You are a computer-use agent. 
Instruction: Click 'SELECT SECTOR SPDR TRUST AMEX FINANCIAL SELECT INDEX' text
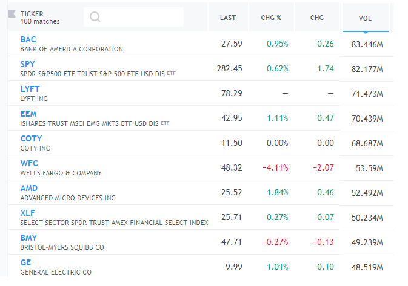tap(114, 223)
